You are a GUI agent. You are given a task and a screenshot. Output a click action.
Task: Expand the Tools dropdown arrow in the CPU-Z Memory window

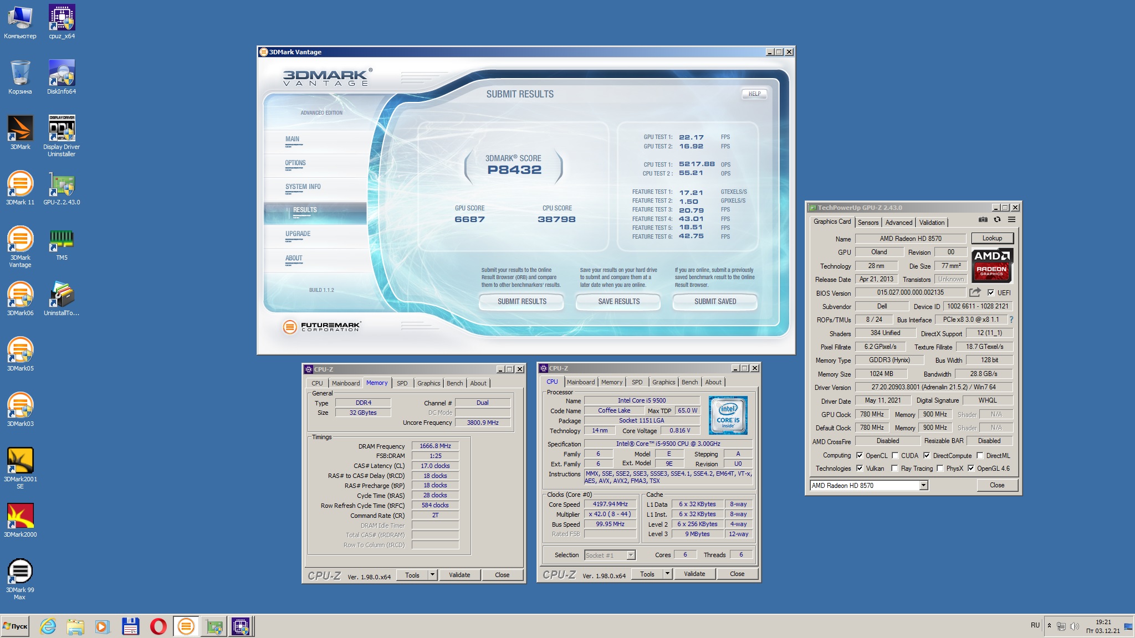(x=432, y=575)
